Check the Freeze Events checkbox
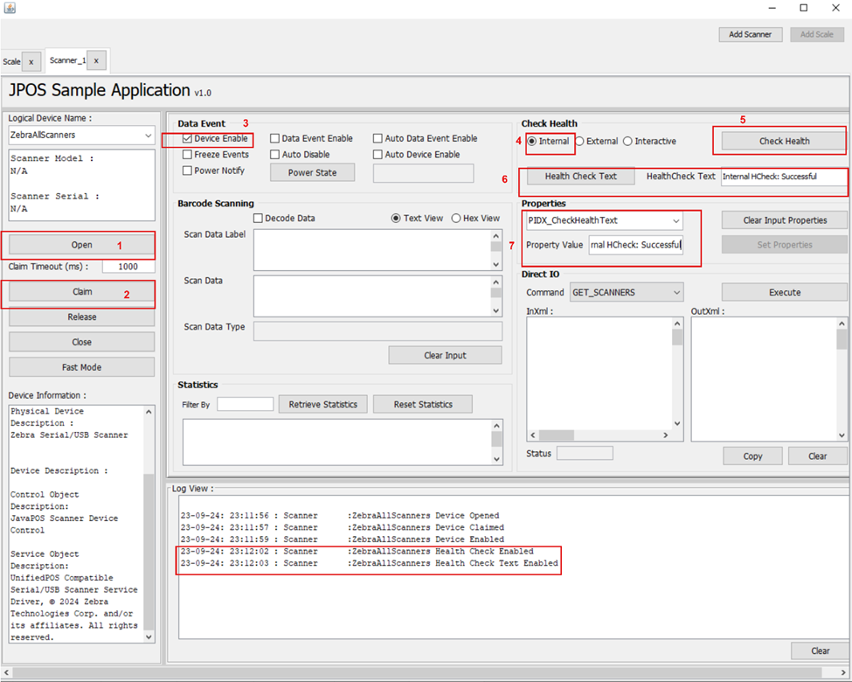852x682 pixels. (186, 154)
